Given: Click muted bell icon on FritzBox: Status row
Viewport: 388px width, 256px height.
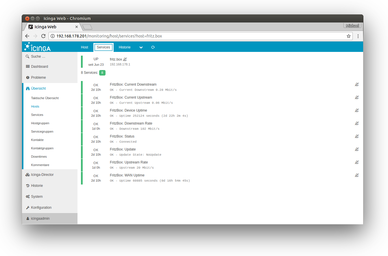Looking at the screenshot, I should [357, 136].
